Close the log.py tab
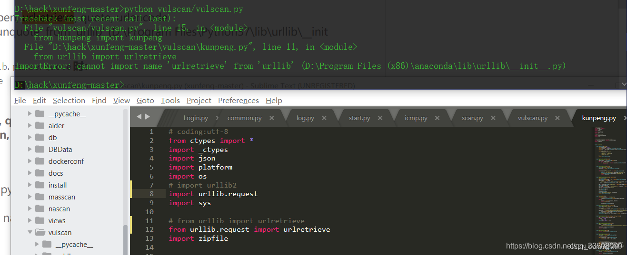This screenshot has width=627, height=255. coord(325,118)
